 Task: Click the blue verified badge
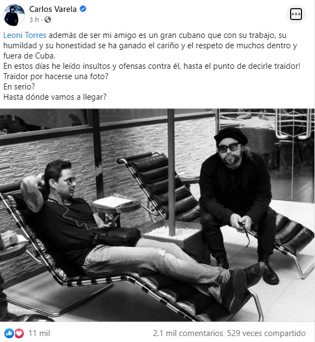point(83,9)
